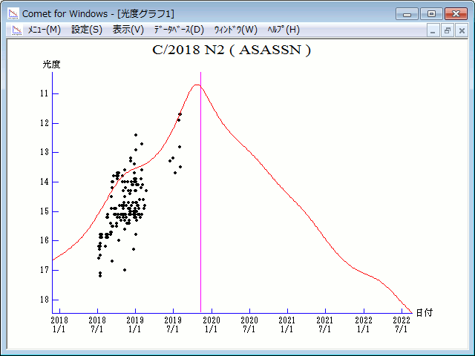Close the Comet for Windows application
The width and height of the screenshot is (475, 356).
click(454, 13)
